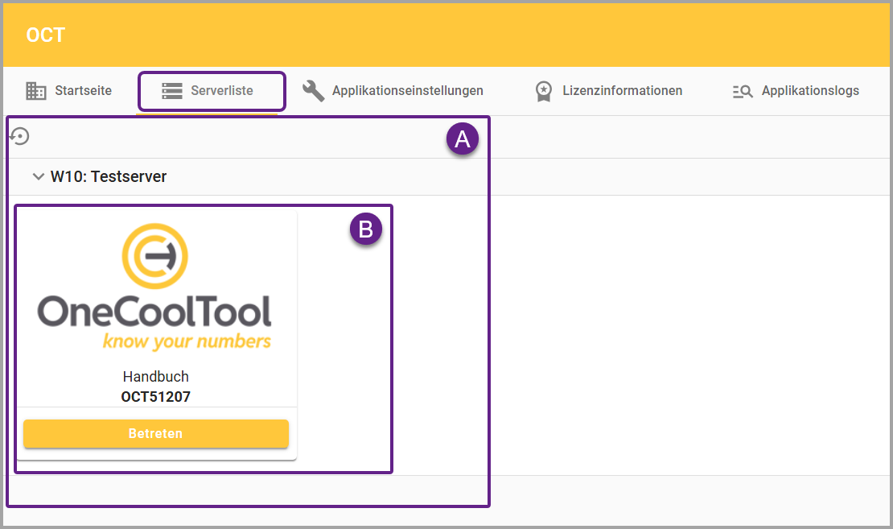Image resolution: width=893 pixels, height=529 pixels.
Task: Click the OCT title in header
Action: point(46,35)
